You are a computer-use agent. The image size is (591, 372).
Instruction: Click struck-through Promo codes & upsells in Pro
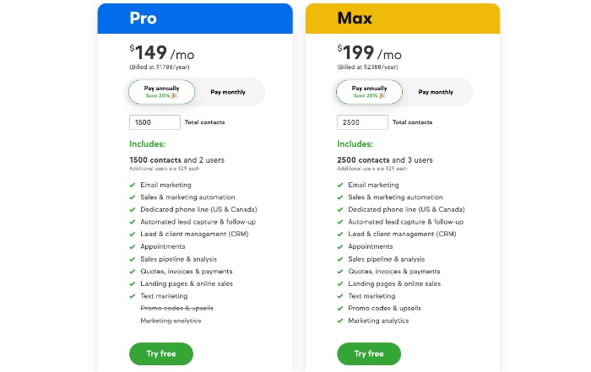tap(176, 308)
